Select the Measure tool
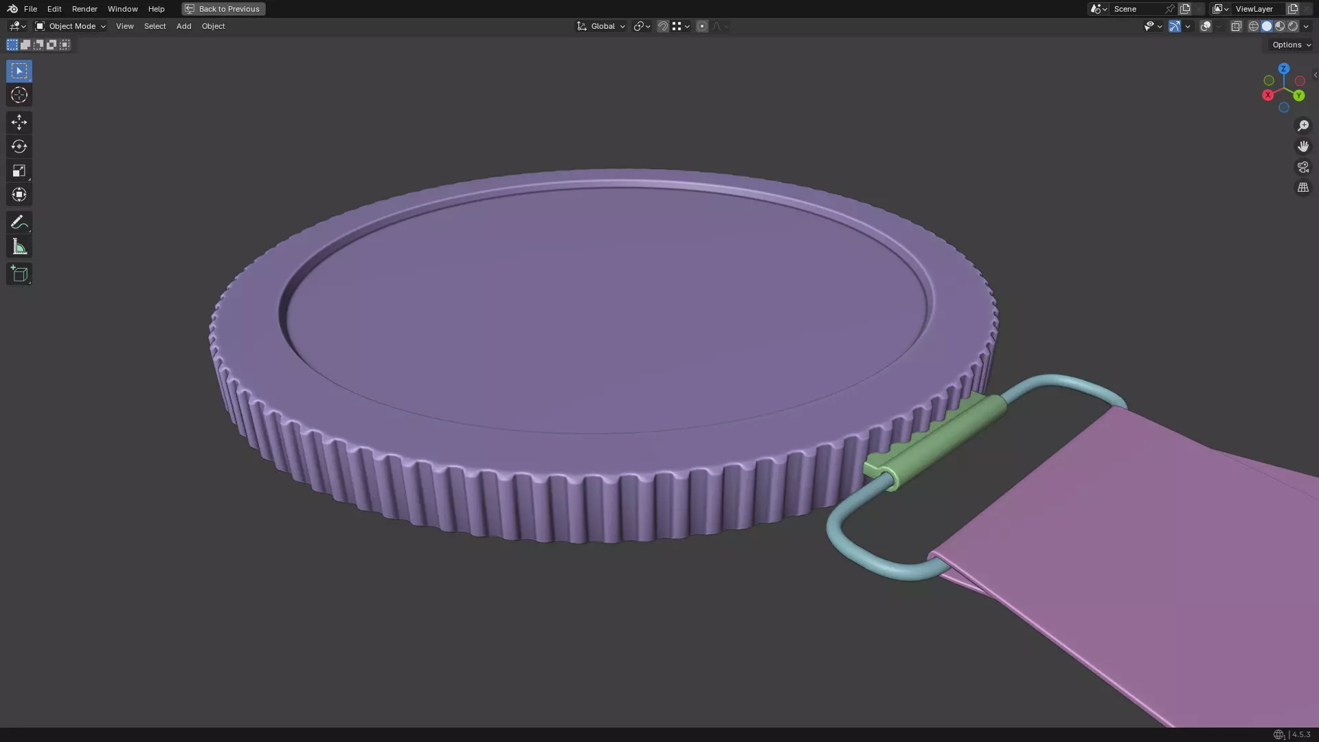This screenshot has width=1319, height=742. 19,247
